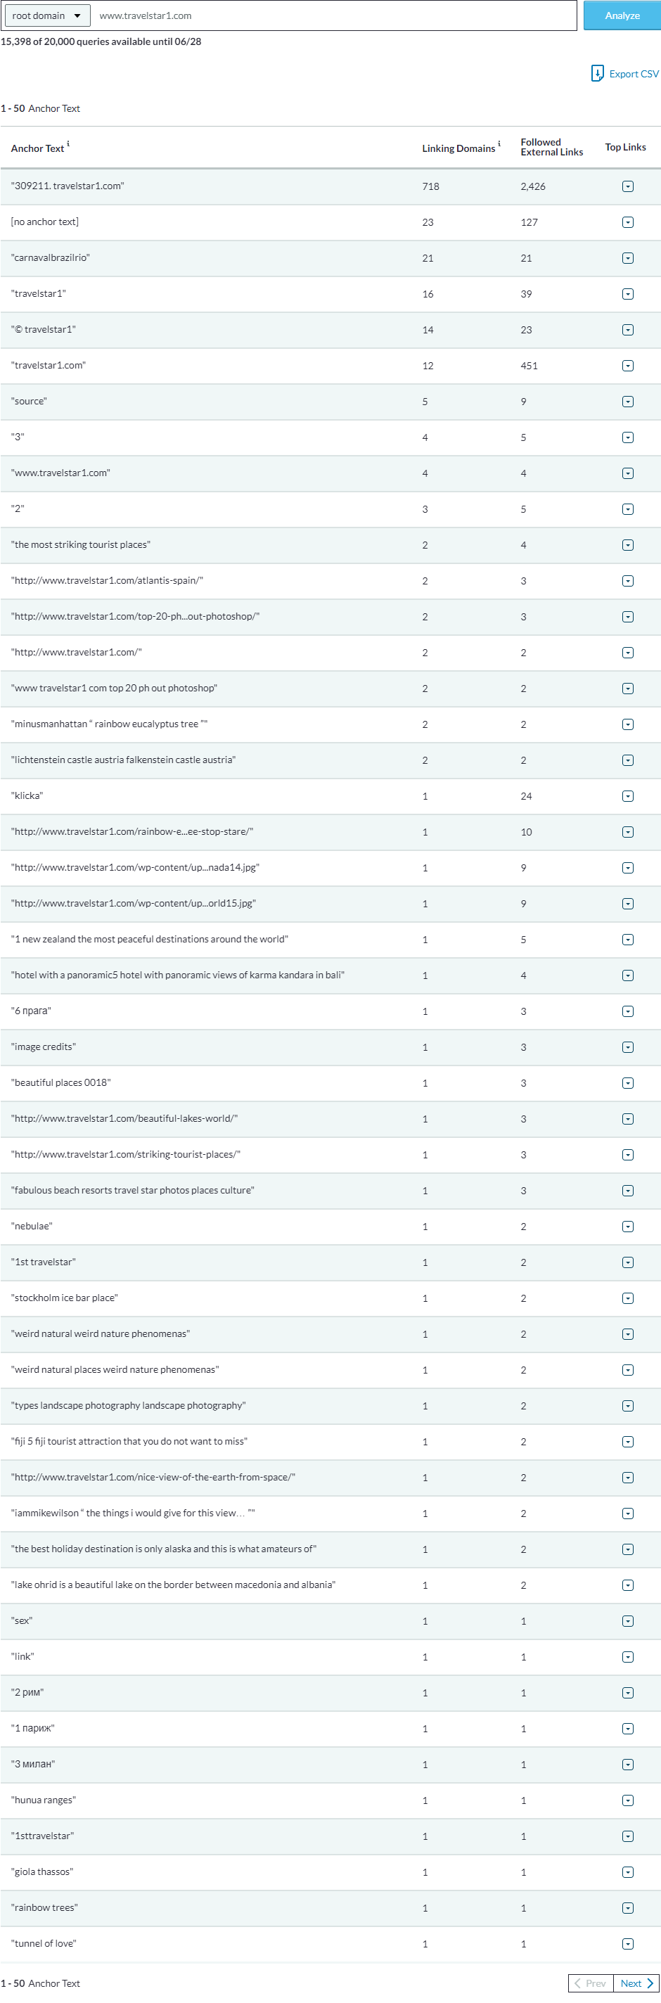Expand top links for "rainbow trees" row
Screen dimensions: 661x2003
(627, 1907)
